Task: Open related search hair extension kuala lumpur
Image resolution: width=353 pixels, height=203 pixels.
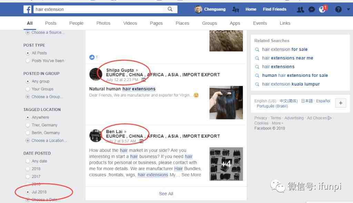Action: [291, 84]
